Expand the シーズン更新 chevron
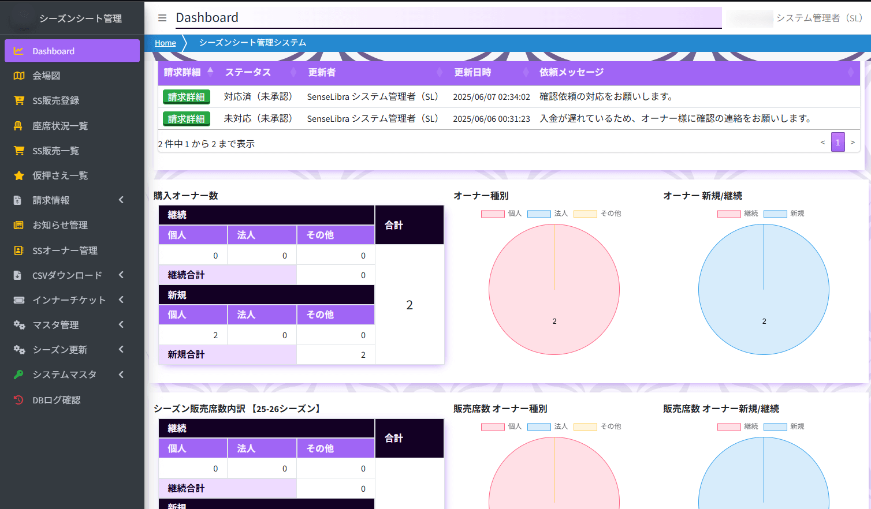 click(x=121, y=350)
